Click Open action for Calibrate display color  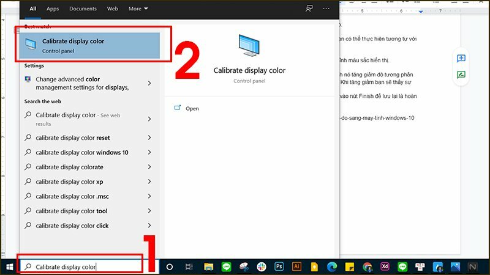[x=192, y=109]
